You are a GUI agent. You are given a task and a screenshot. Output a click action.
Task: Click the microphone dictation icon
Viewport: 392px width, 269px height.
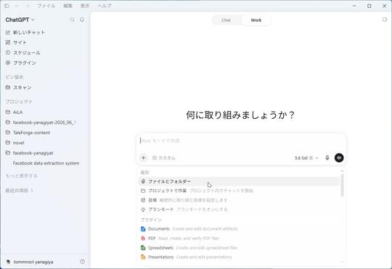tap(327, 158)
